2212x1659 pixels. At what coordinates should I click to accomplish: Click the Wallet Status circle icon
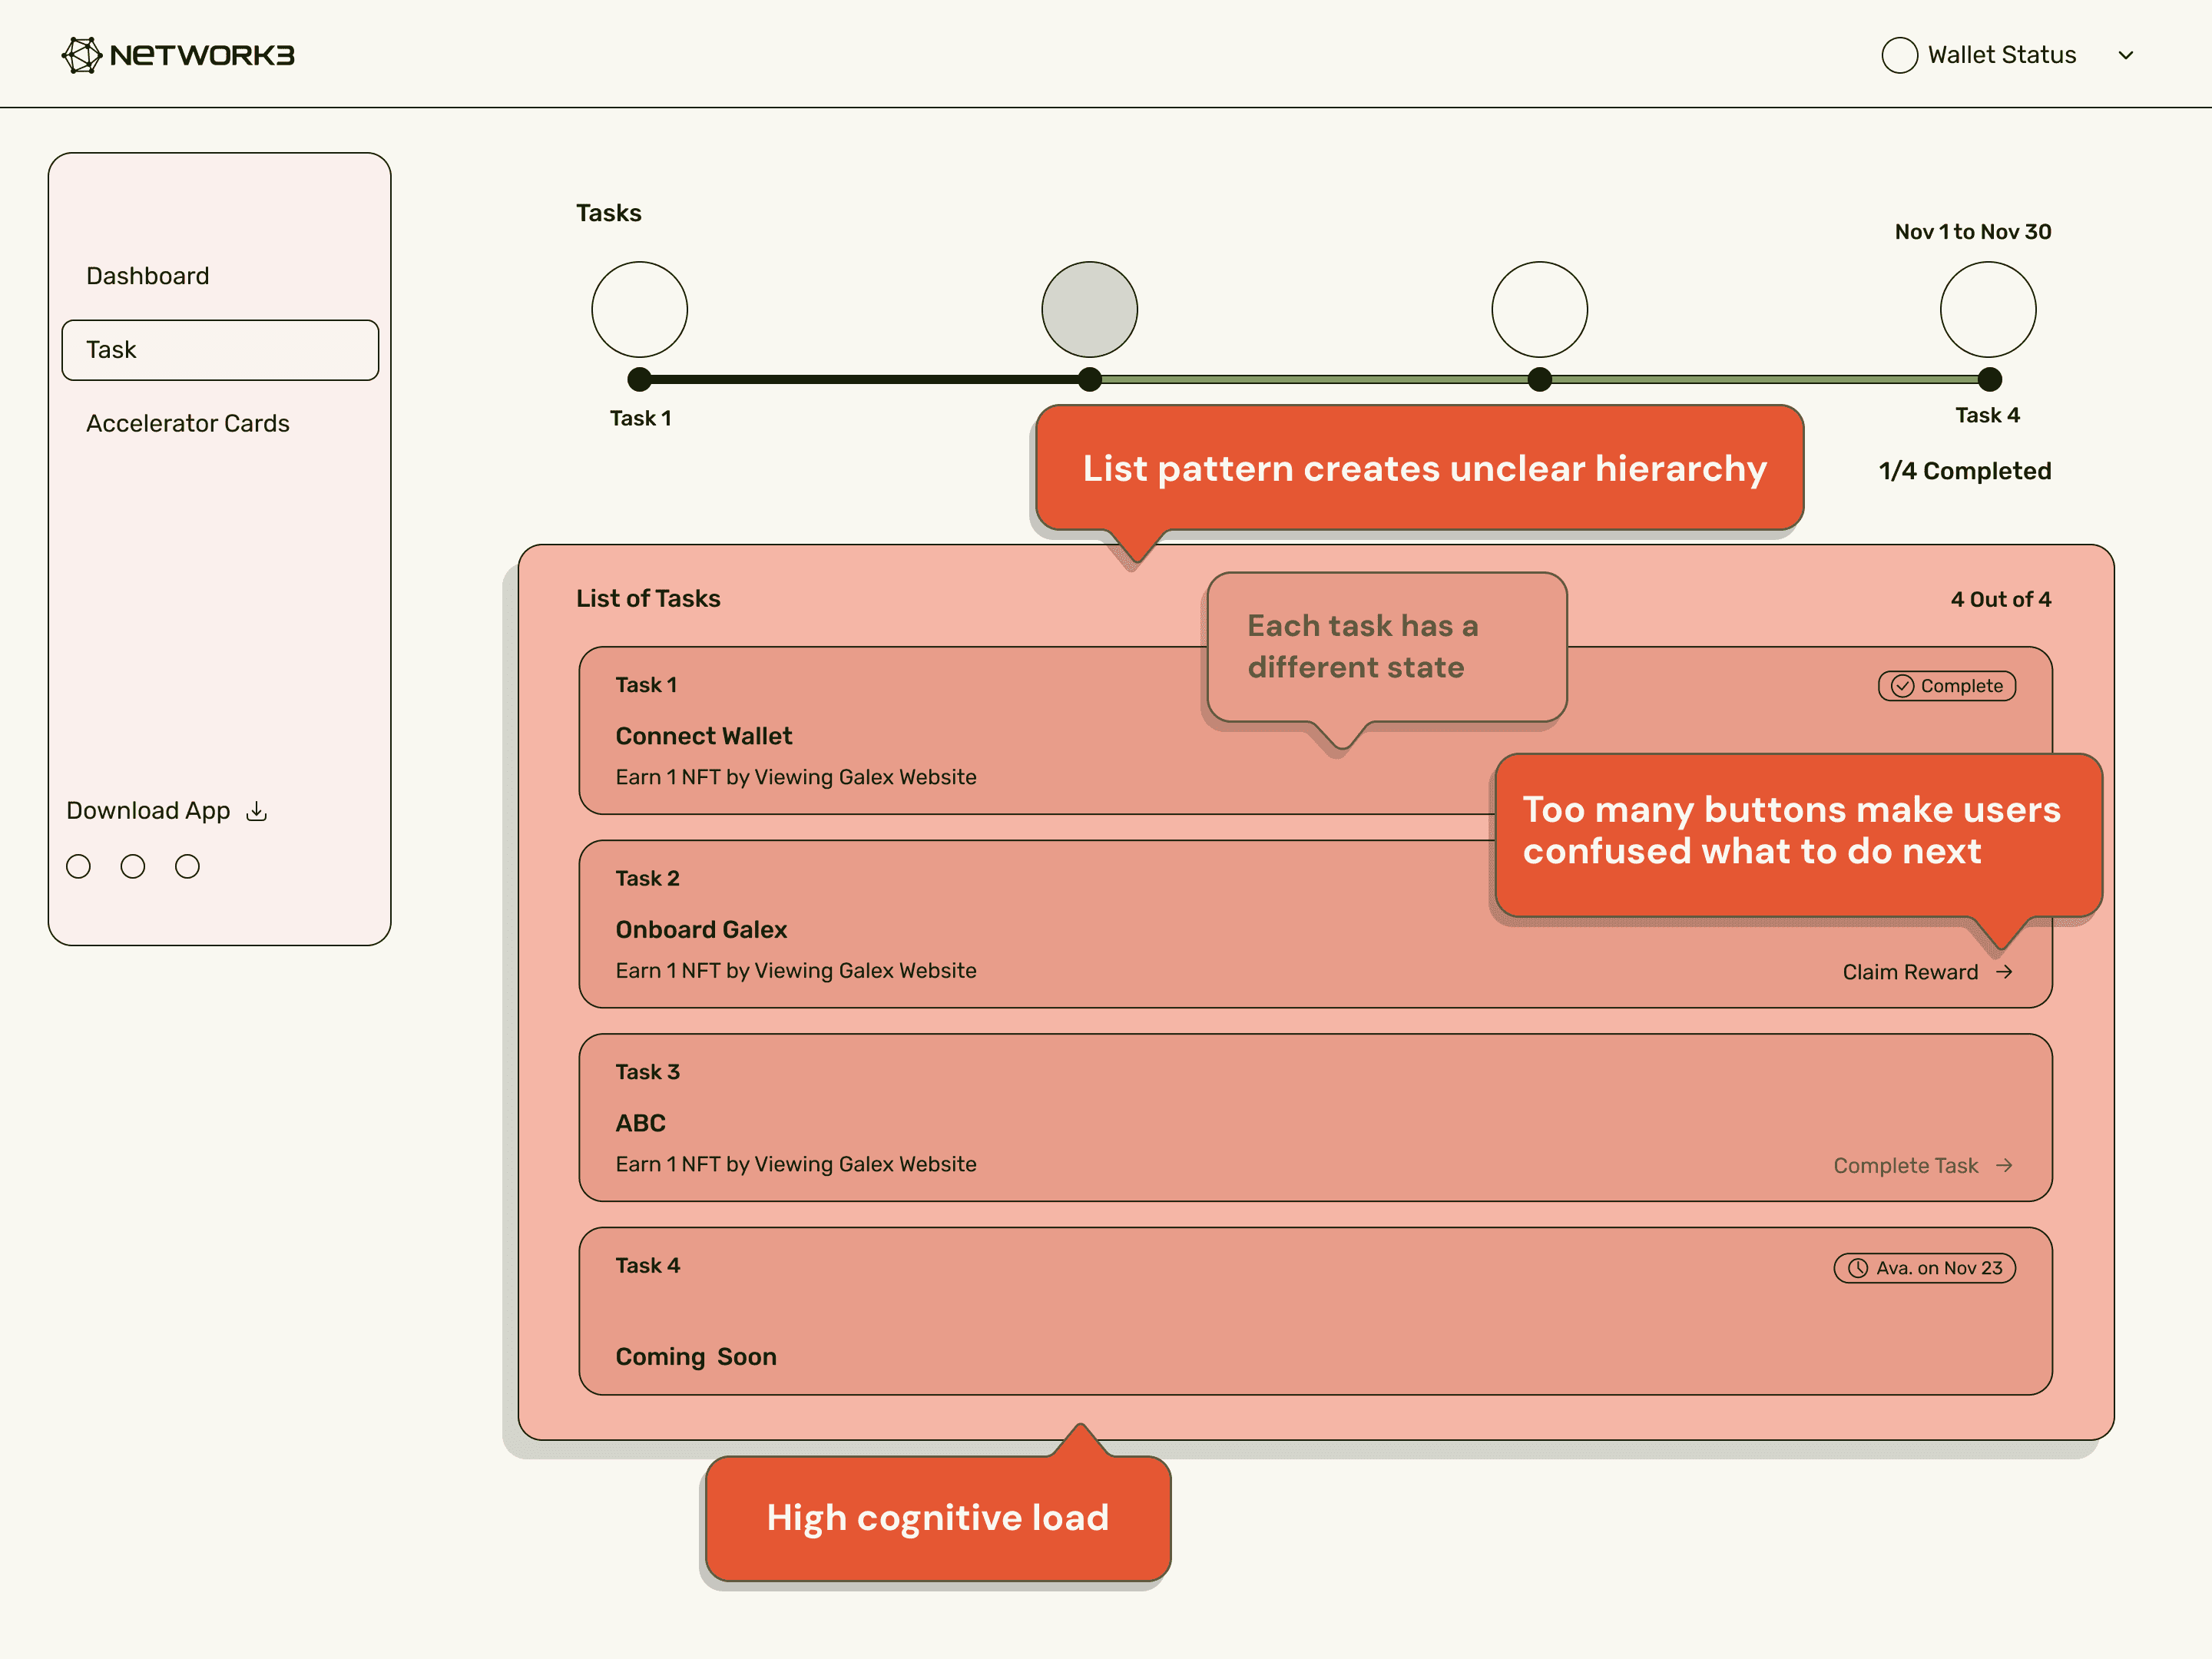click(1899, 55)
